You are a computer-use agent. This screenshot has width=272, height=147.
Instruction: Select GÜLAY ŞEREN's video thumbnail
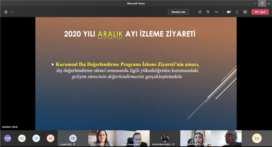[x=104, y=138]
